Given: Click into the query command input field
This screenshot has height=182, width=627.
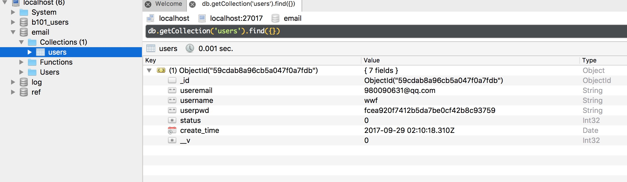Looking at the screenshot, I should point(386,31).
